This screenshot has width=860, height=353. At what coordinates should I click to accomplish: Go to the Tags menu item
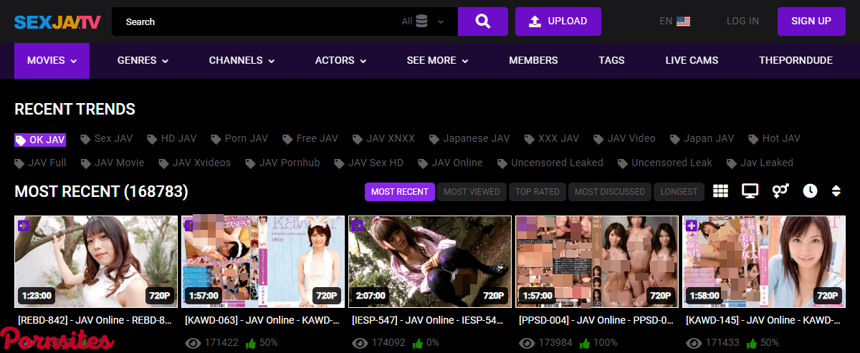coord(611,61)
